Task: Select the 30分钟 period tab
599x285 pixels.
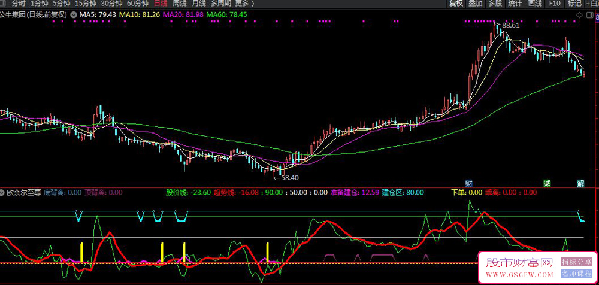Action: click(111, 4)
